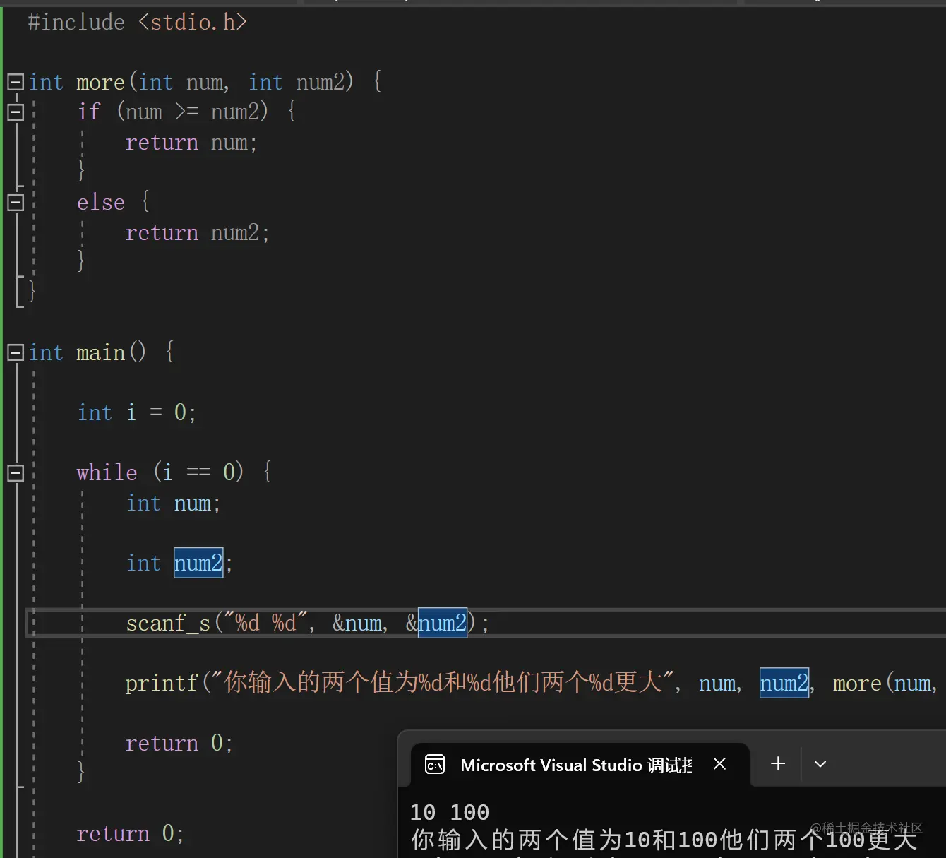The width and height of the screenshot is (946, 858).
Task: Click the "else" keyword
Action: [101, 203]
